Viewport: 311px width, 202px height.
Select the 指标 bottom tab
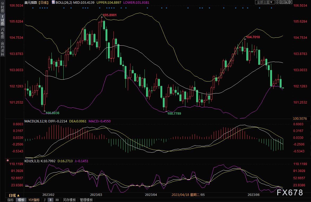point(11,200)
